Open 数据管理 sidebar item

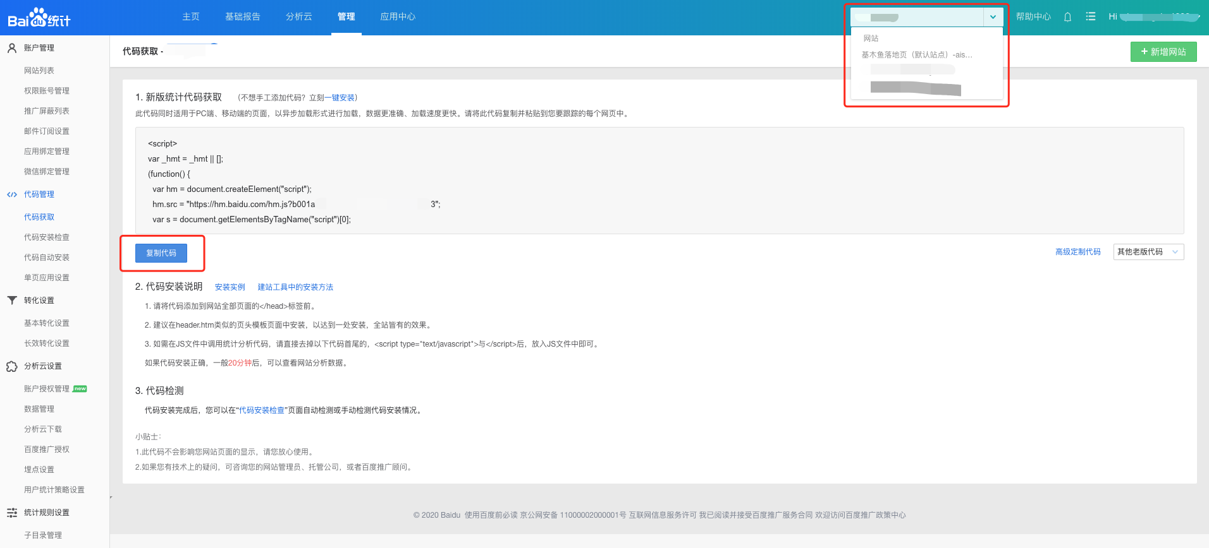tap(39, 409)
